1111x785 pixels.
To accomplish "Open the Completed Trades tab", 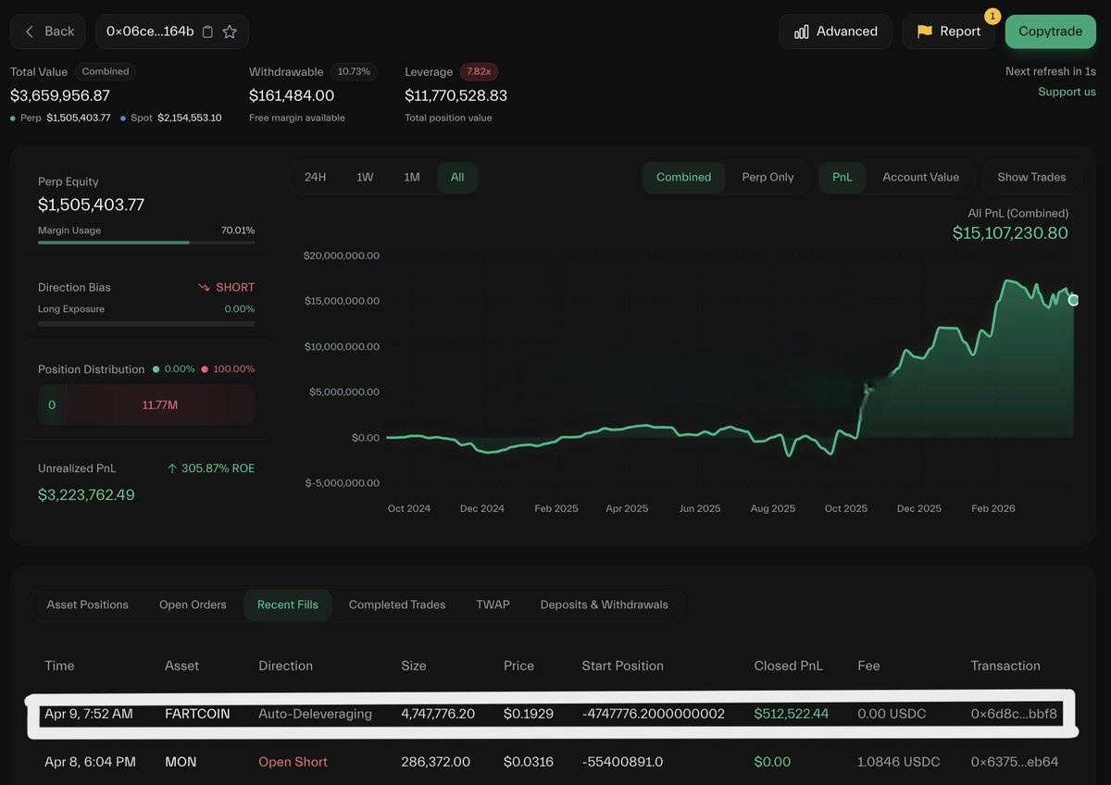I will click(x=396, y=604).
